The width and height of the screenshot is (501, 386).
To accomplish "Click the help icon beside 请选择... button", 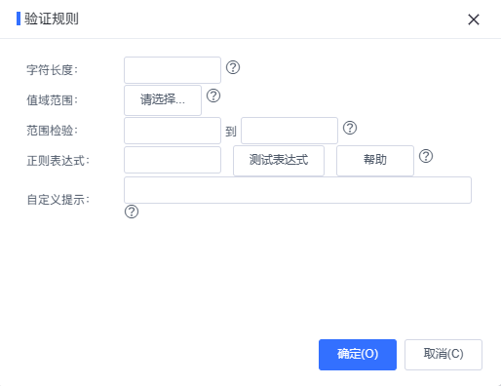I will click(213, 96).
